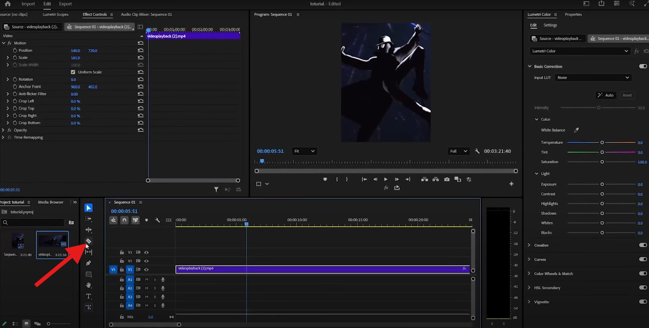Enable Snap in the timeline
The image size is (649, 328).
[x=124, y=220]
